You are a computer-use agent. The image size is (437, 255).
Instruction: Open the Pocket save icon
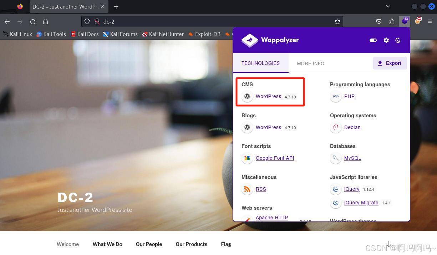(x=379, y=21)
